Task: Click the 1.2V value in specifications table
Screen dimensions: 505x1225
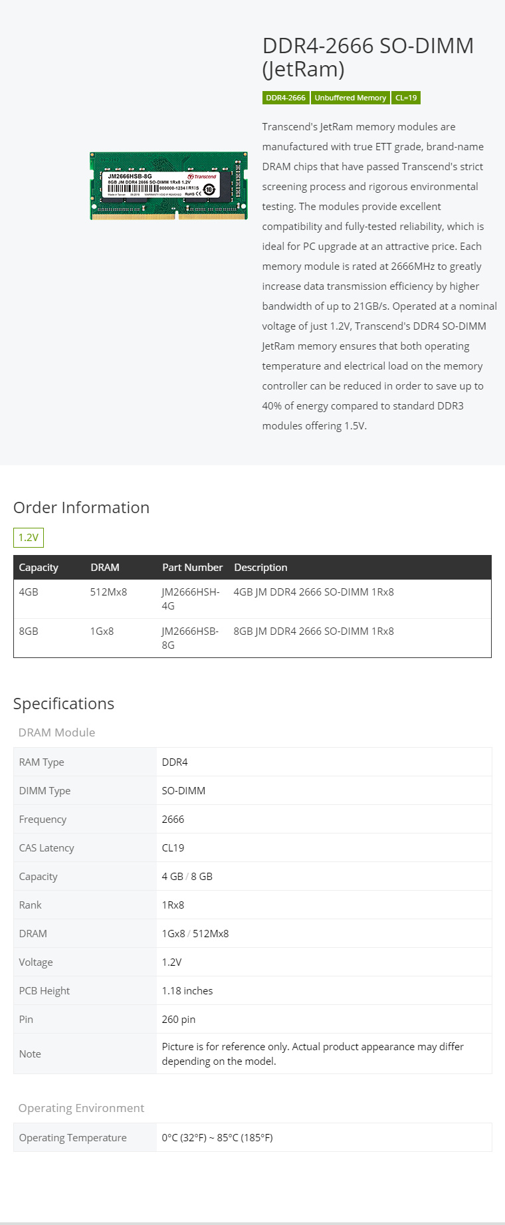Action: pyautogui.click(x=171, y=962)
